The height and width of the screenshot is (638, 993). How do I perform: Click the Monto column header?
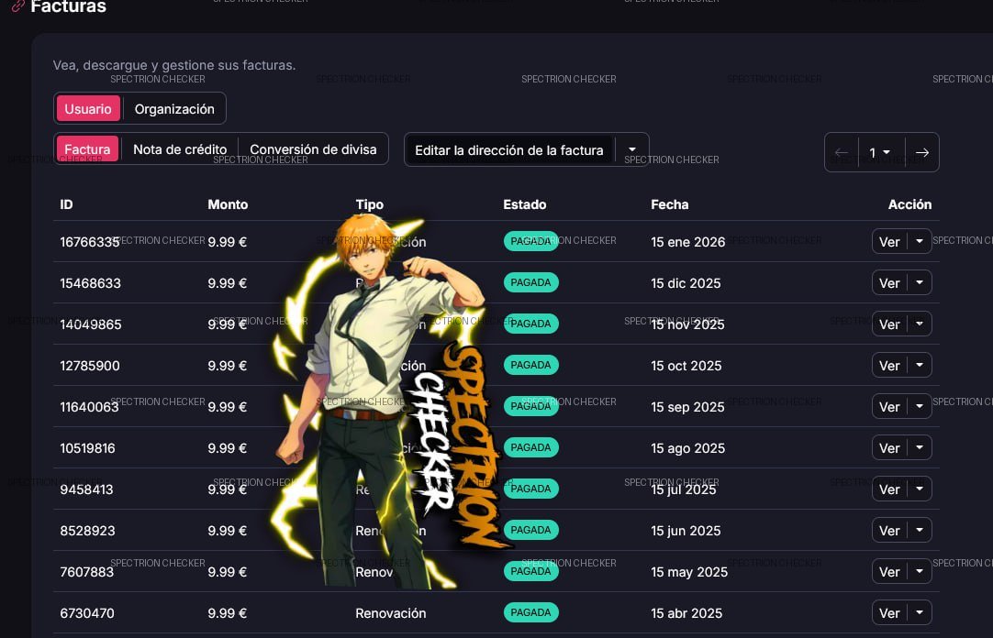click(228, 204)
